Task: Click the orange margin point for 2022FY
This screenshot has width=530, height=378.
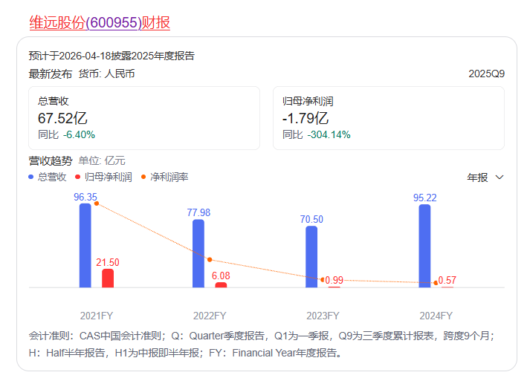Action: pyautogui.click(x=210, y=259)
